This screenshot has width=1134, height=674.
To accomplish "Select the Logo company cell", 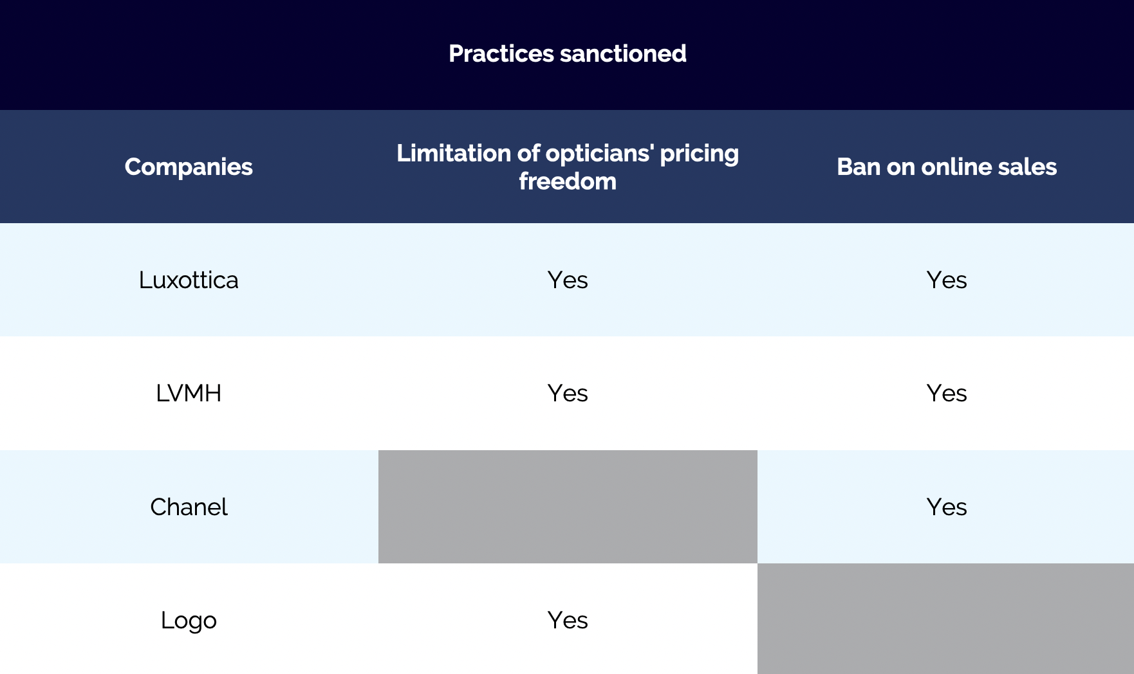I will pos(189,620).
